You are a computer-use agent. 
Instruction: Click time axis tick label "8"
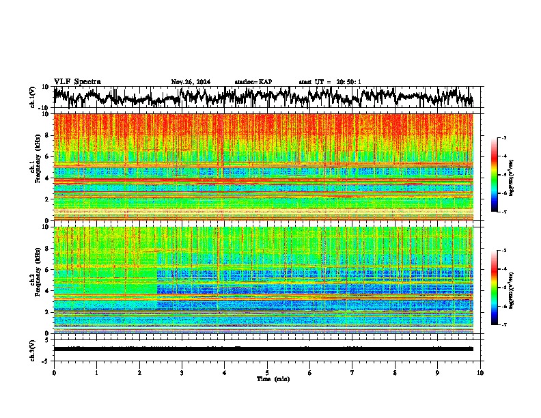coord(395,373)
